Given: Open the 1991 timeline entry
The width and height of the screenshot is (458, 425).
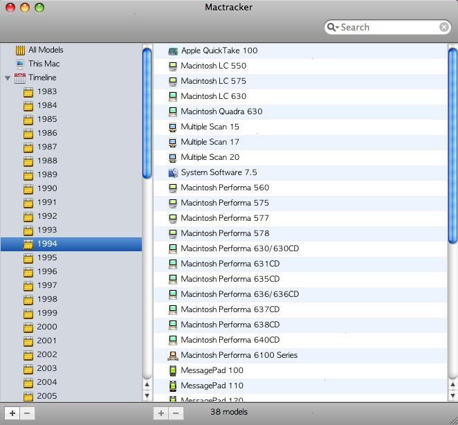Looking at the screenshot, I should pos(71,202).
